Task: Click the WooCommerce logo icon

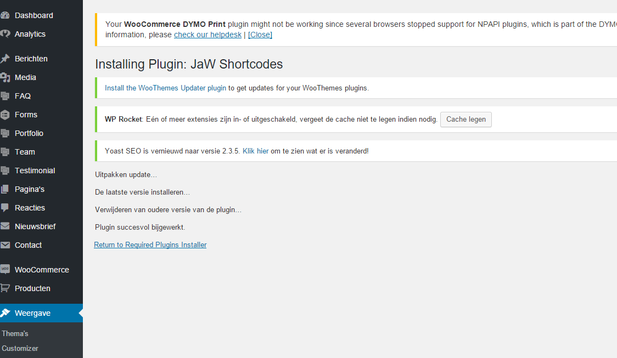Action: coord(5,270)
